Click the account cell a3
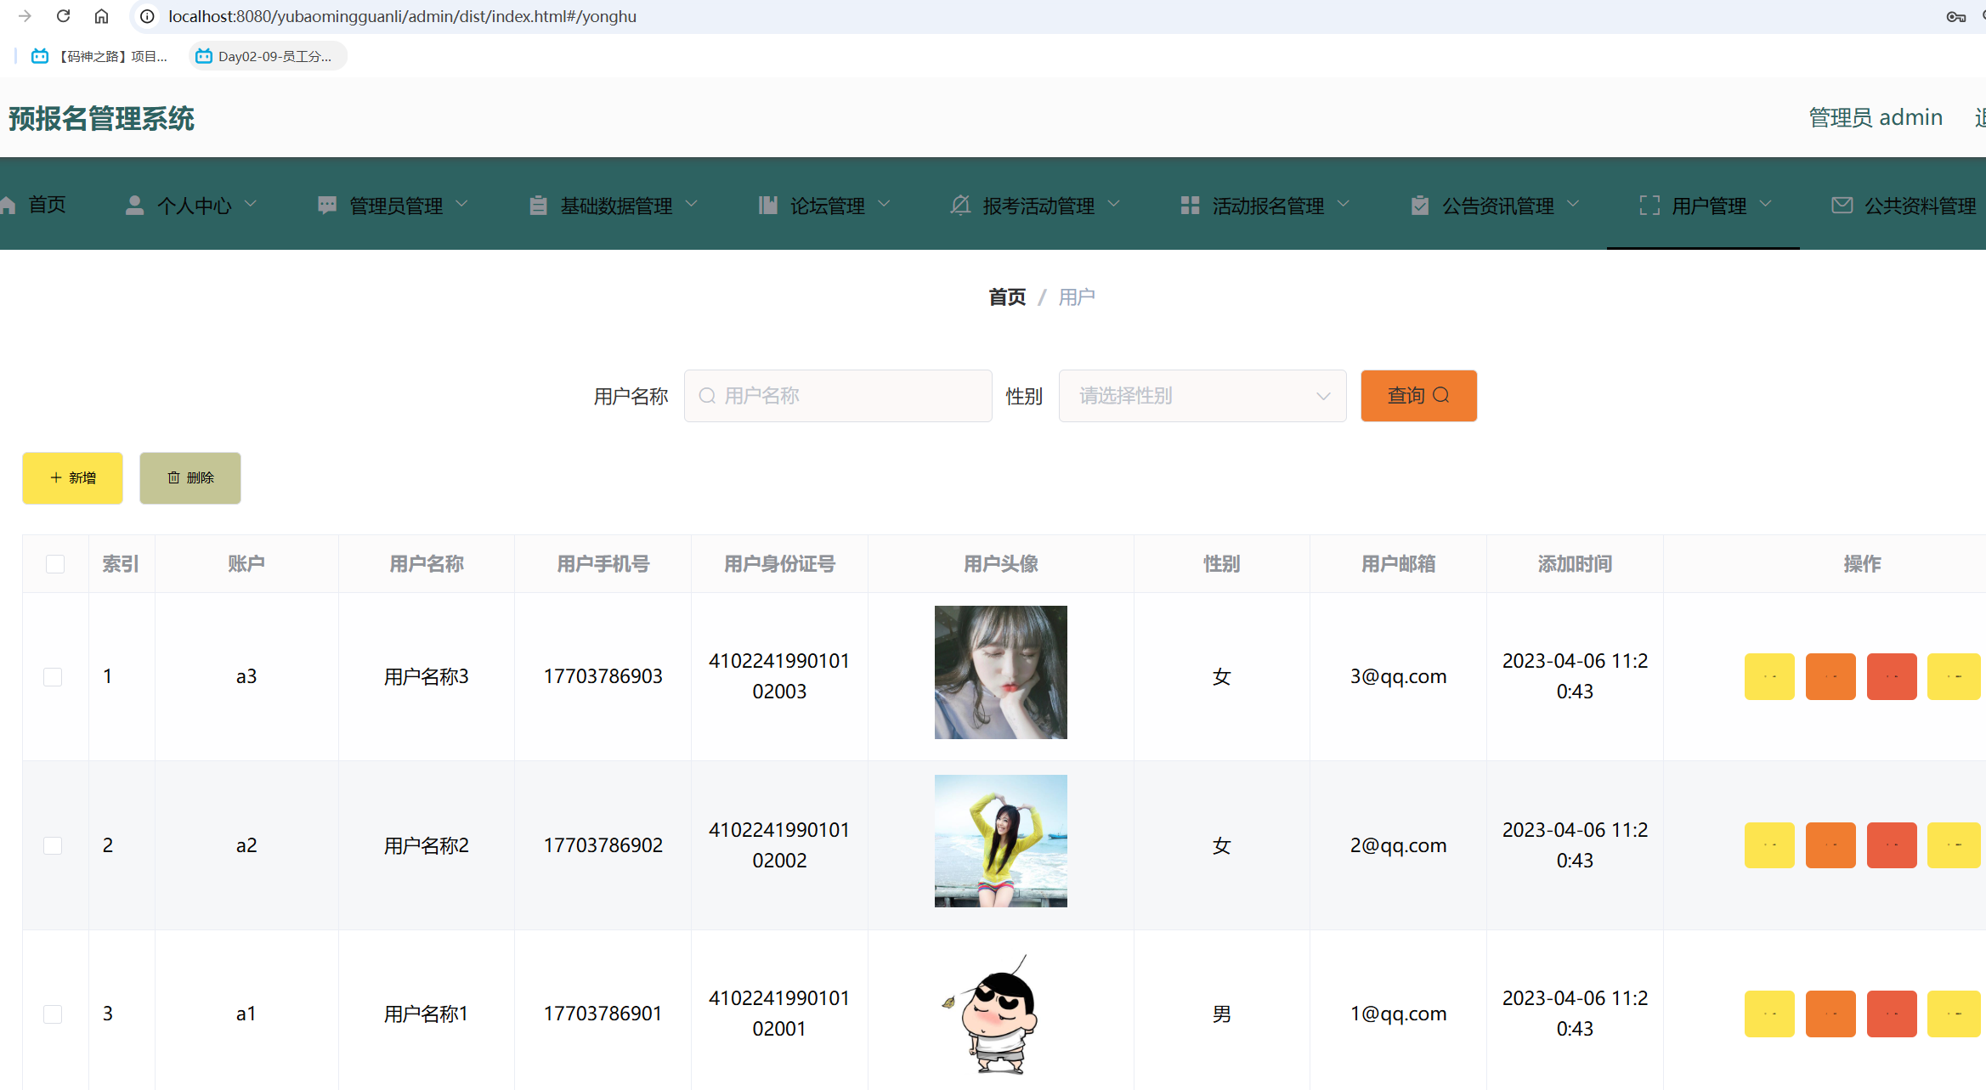 pos(246,677)
